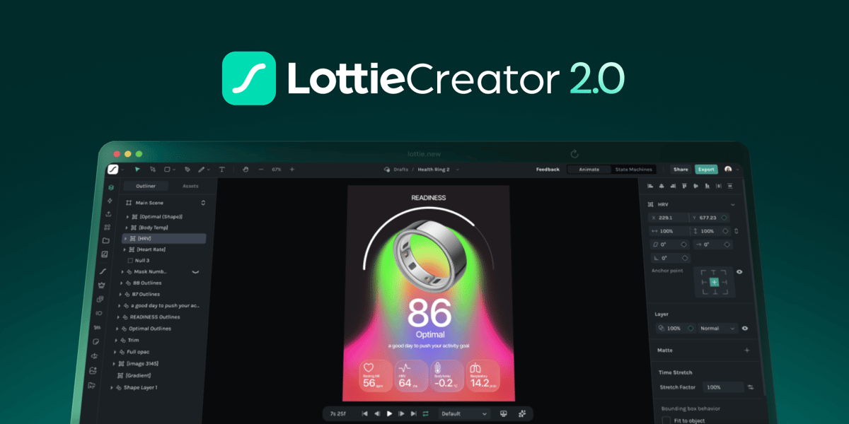Expand the Shape Layer 1 row

[112, 387]
